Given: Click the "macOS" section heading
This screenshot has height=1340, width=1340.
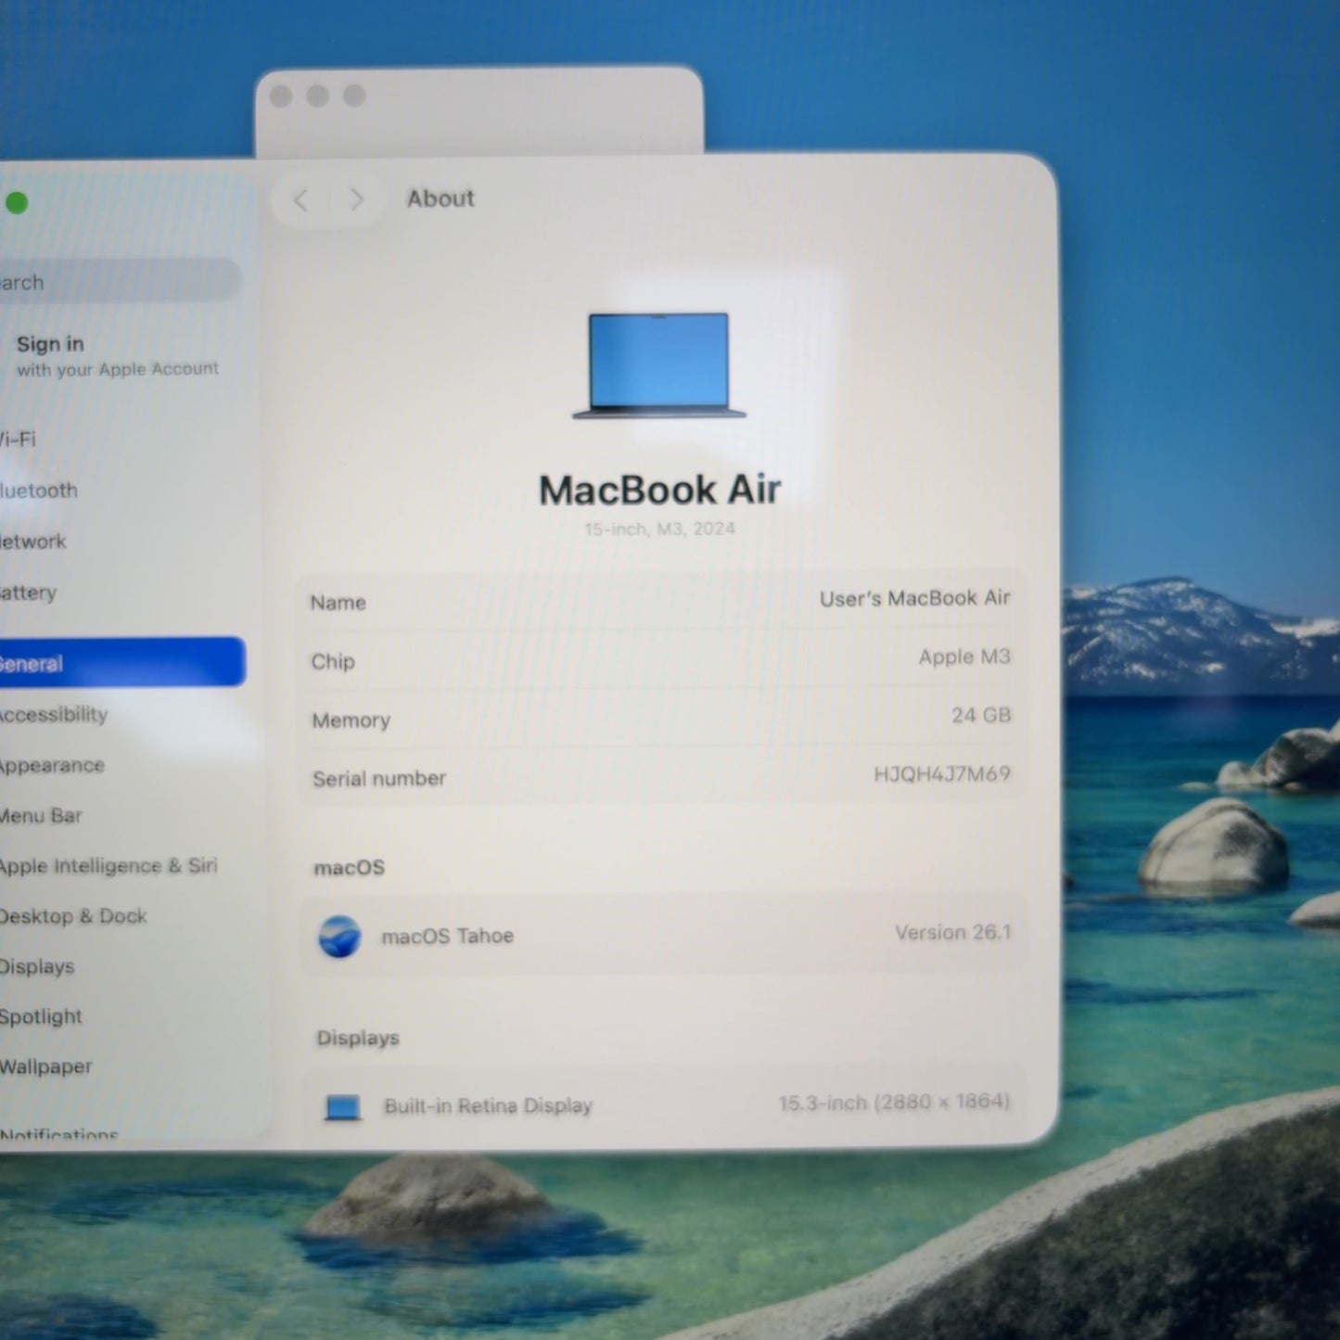Looking at the screenshot, I should [x=349, y=868].
